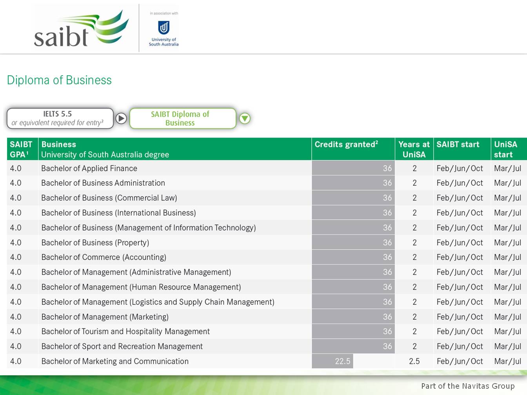The width and height of the screenshot is (527, 395).
Task: Select Bachelor of Business (Commercial Law)
Action: (109, 198)
